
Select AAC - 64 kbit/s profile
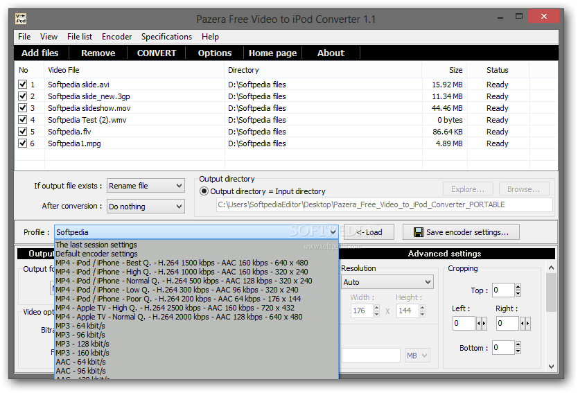pos(196,362)
